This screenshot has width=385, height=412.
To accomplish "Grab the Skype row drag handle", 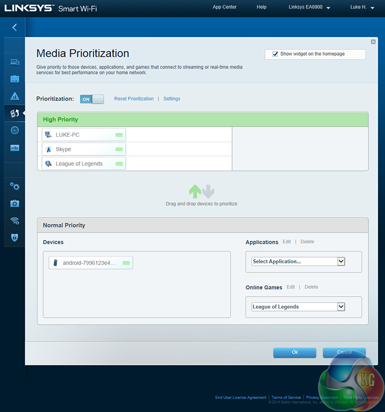I will (x=119, y=149).
